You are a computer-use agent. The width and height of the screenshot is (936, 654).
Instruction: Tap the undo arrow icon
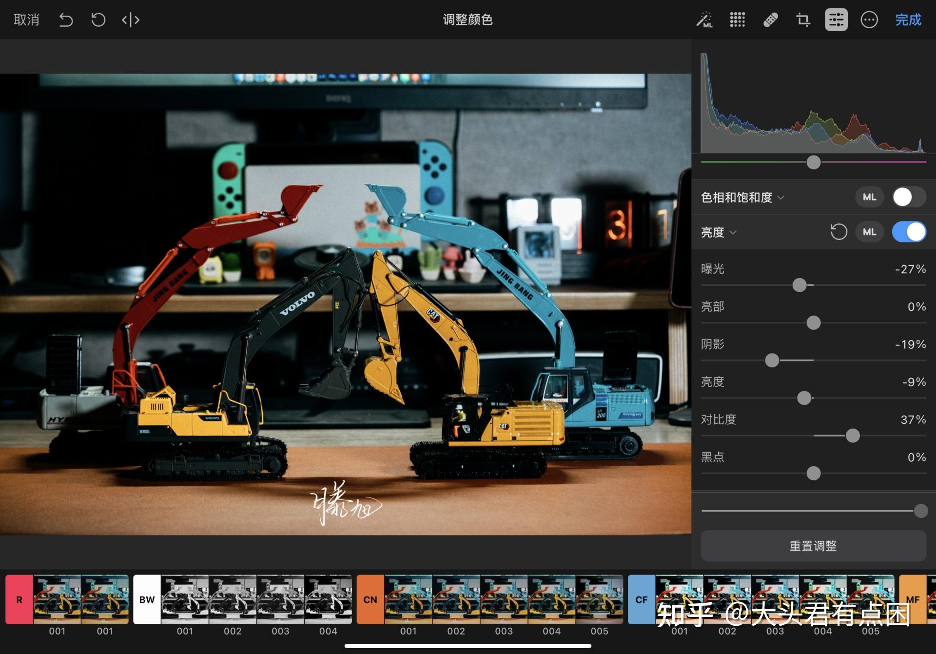(66, 20)
